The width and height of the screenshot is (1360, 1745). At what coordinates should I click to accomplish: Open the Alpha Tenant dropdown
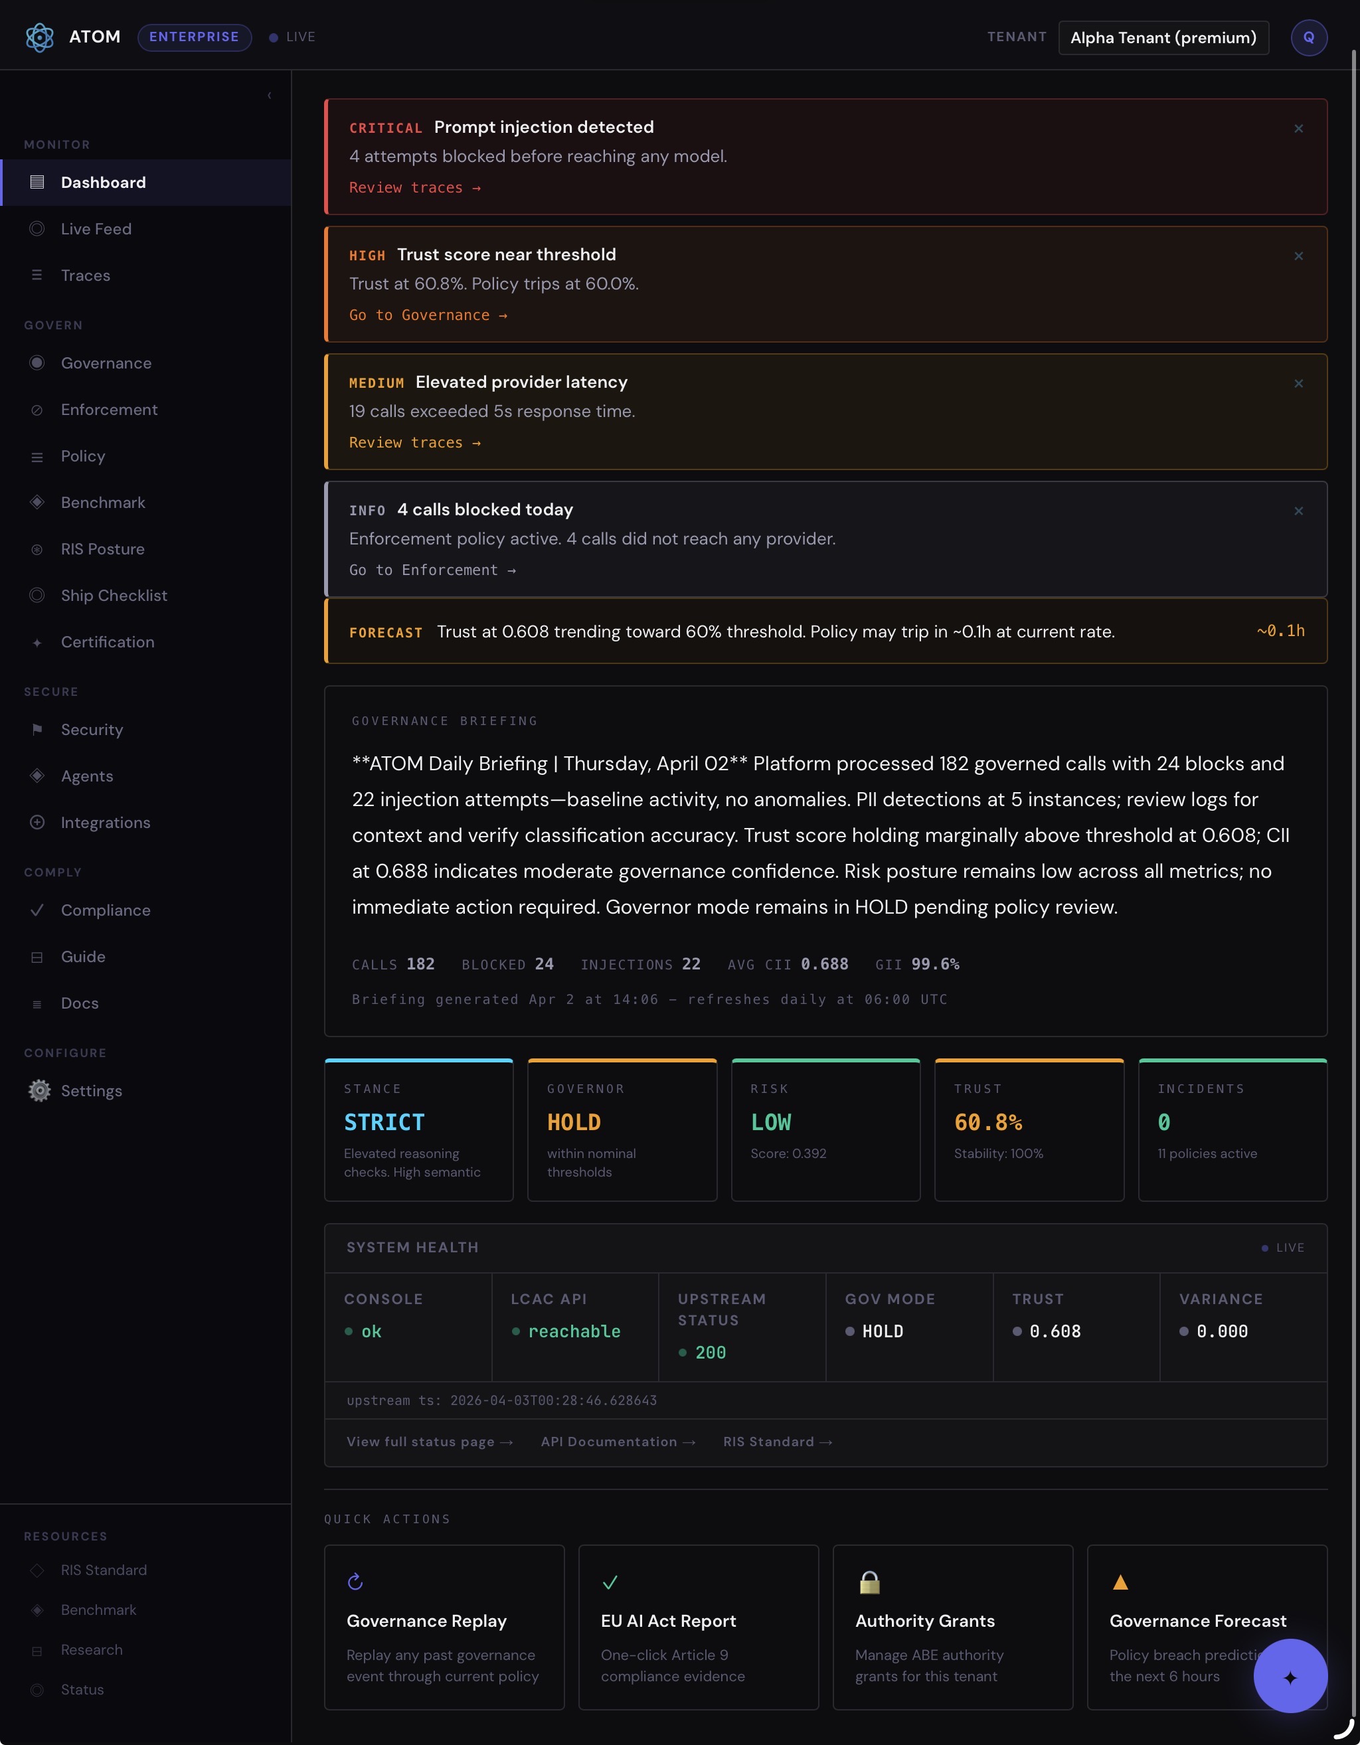1163,37
